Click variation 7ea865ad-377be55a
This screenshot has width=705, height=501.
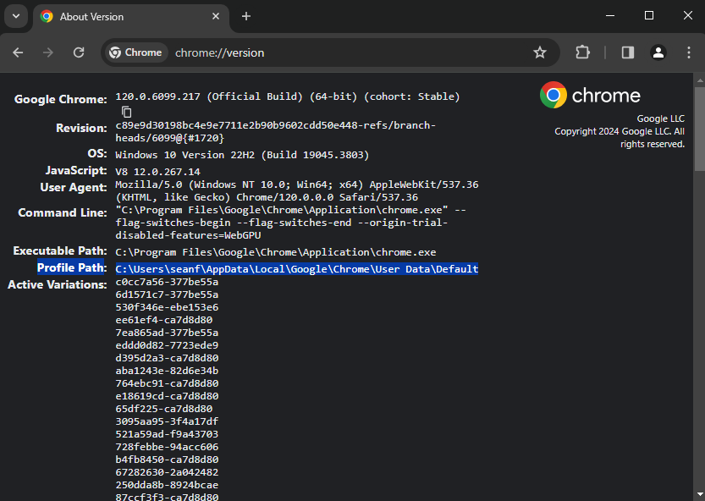167,333
